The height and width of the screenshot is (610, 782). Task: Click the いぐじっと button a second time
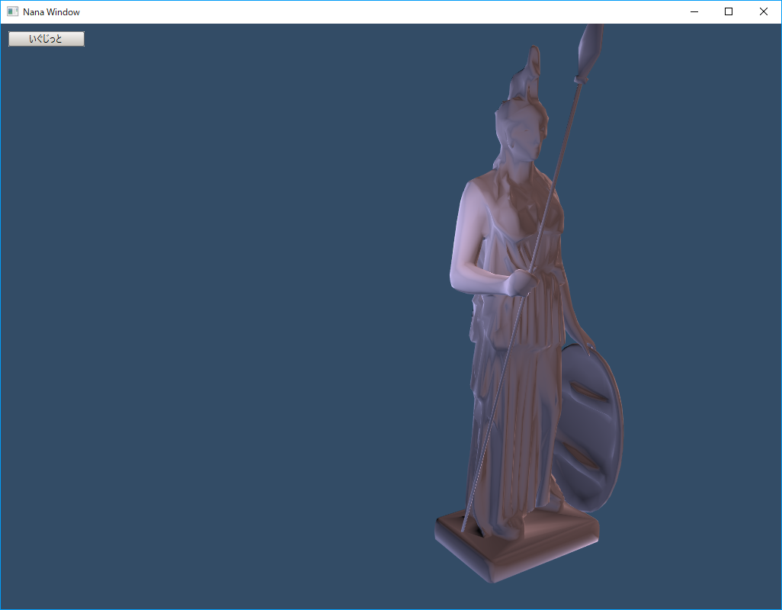point(46,38)
